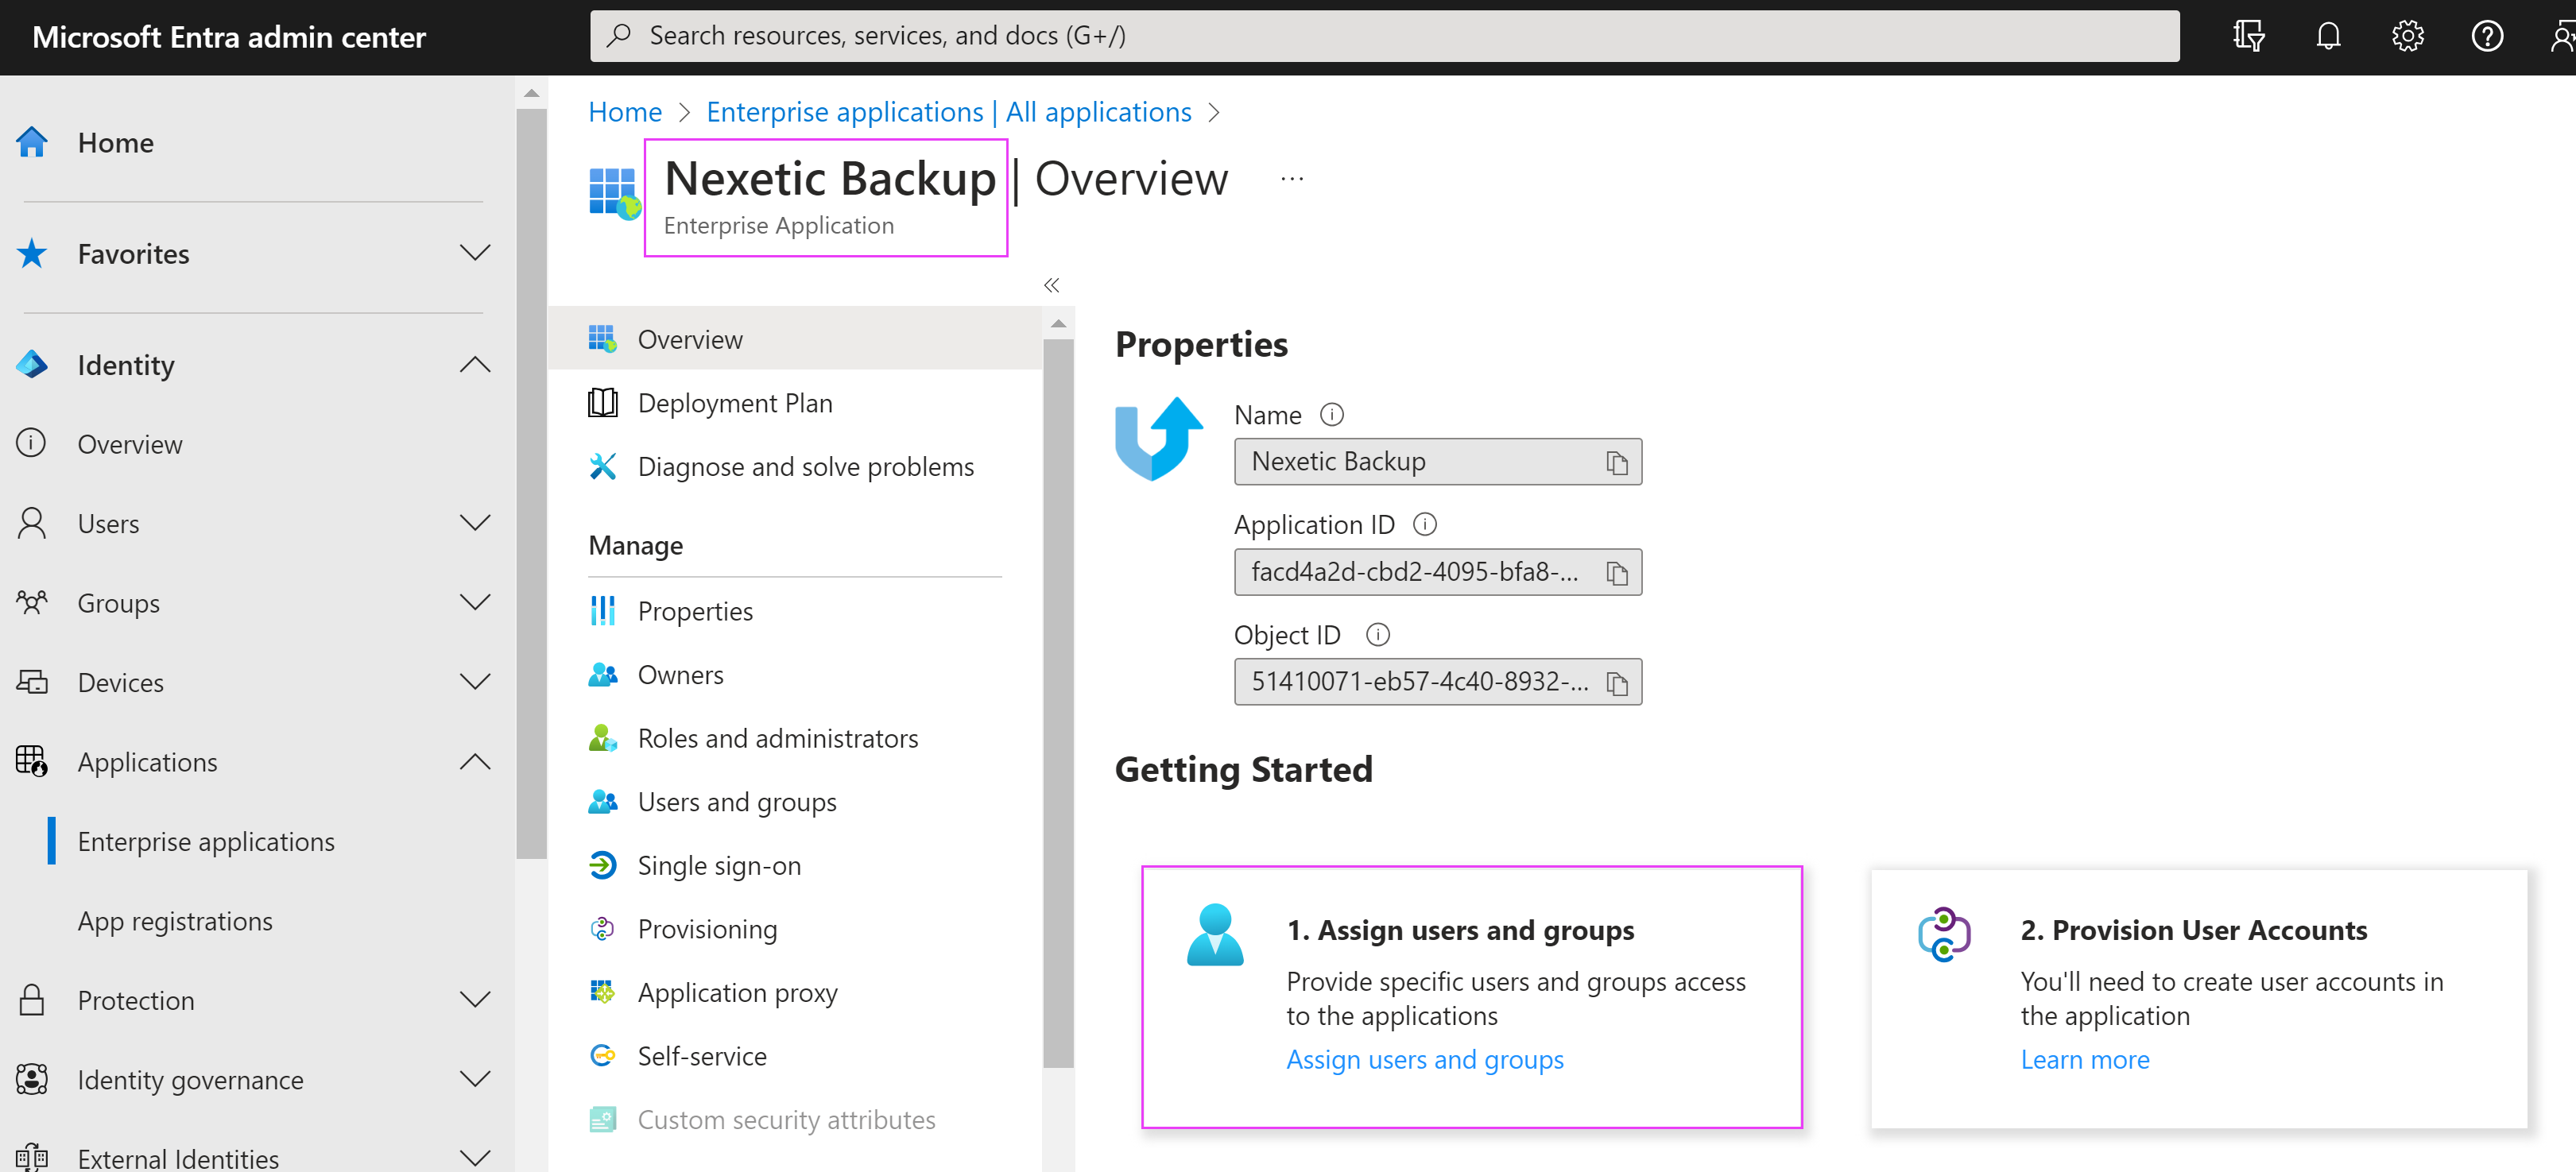The height and width of the screenshot is (1172, 2576).
Task: Click the Home breadcrumb link
Action: (625, 112)
